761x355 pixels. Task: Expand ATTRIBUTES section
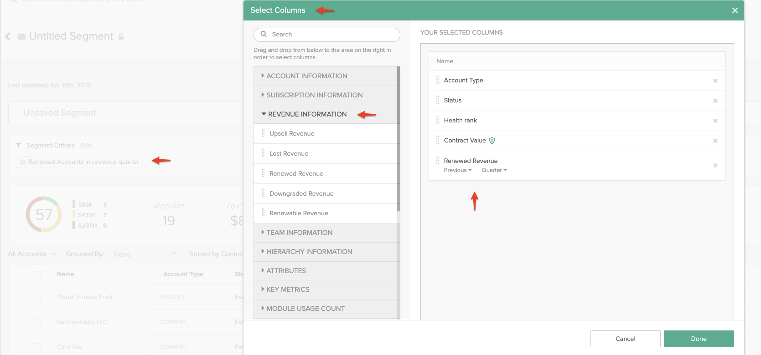coord(326,271)
